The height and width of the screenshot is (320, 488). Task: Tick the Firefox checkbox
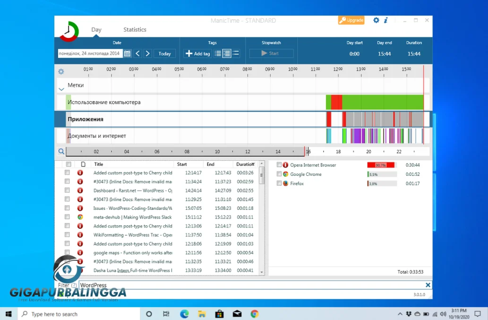tap(279, 183)
